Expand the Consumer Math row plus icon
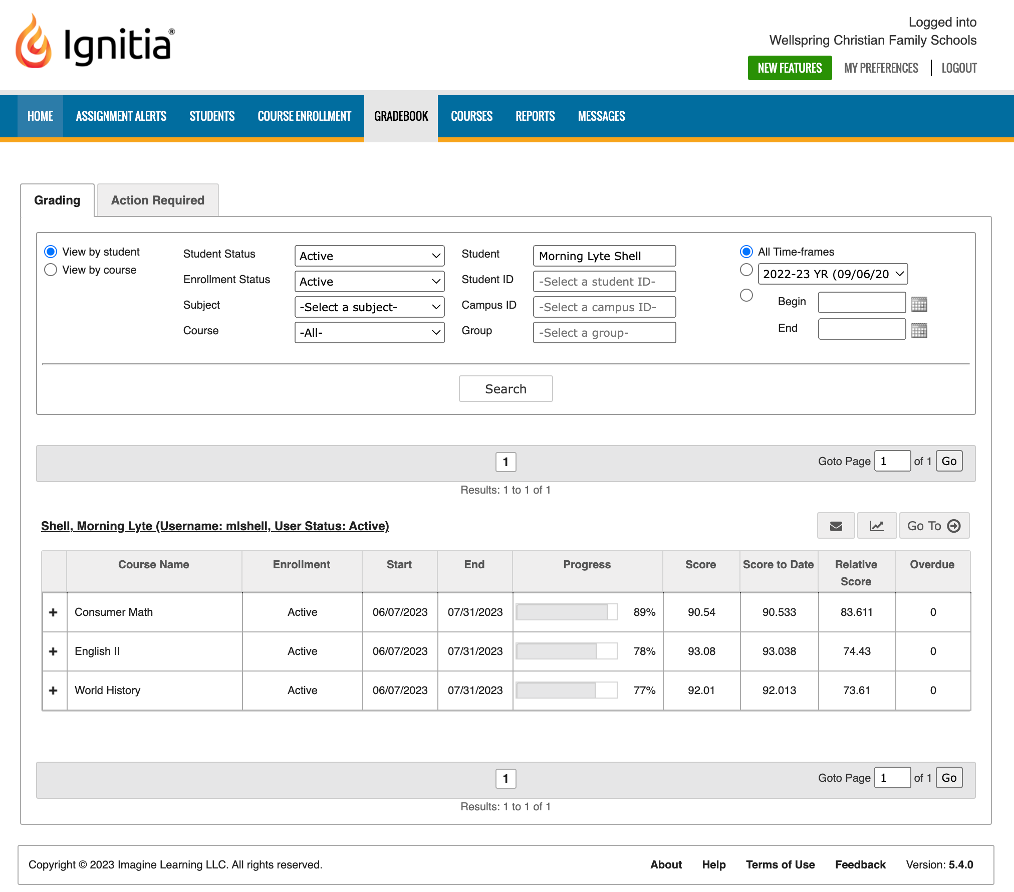Image resolution: width=1014 pixels, height=892 pixels. [x=54, y=612]
